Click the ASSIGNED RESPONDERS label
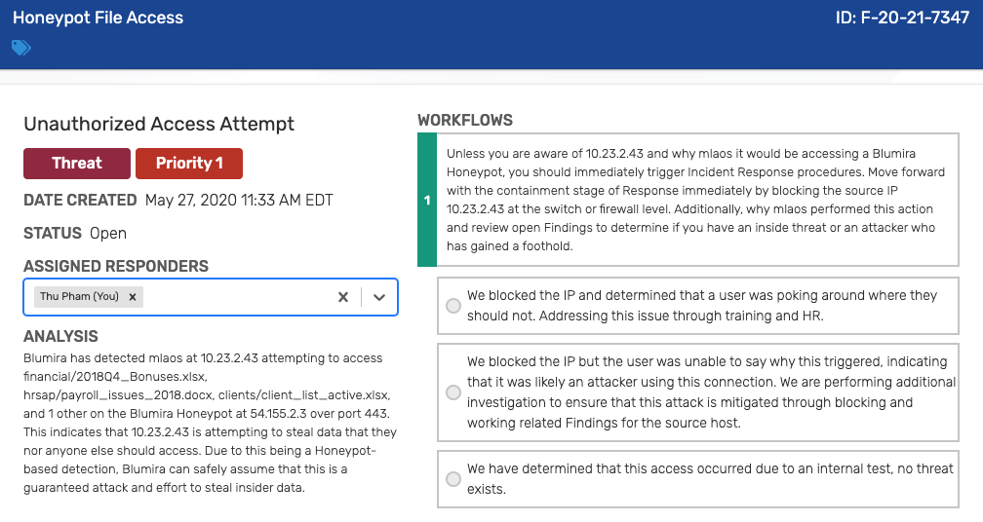The image size is (983, 522). (x=116, y=267)
